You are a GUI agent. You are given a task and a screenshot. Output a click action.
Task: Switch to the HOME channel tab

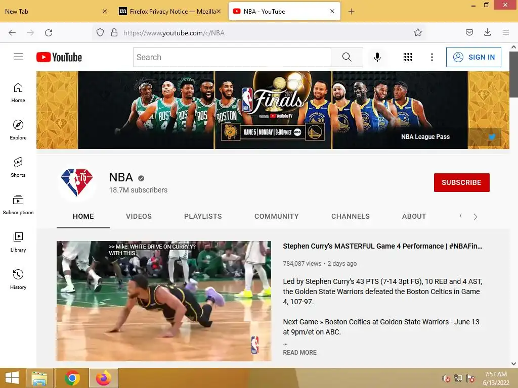point(83,216)
